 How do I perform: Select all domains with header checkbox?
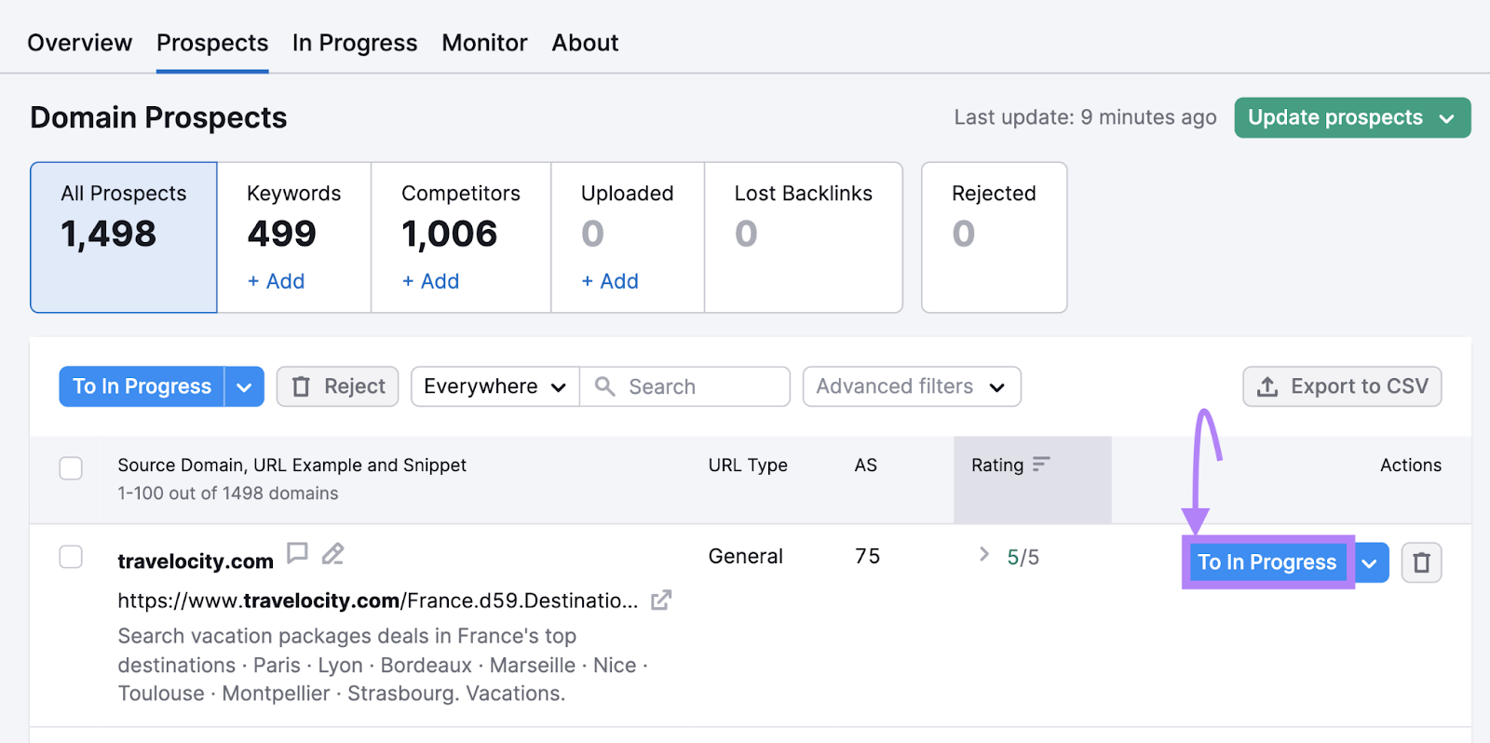[71, 467]
